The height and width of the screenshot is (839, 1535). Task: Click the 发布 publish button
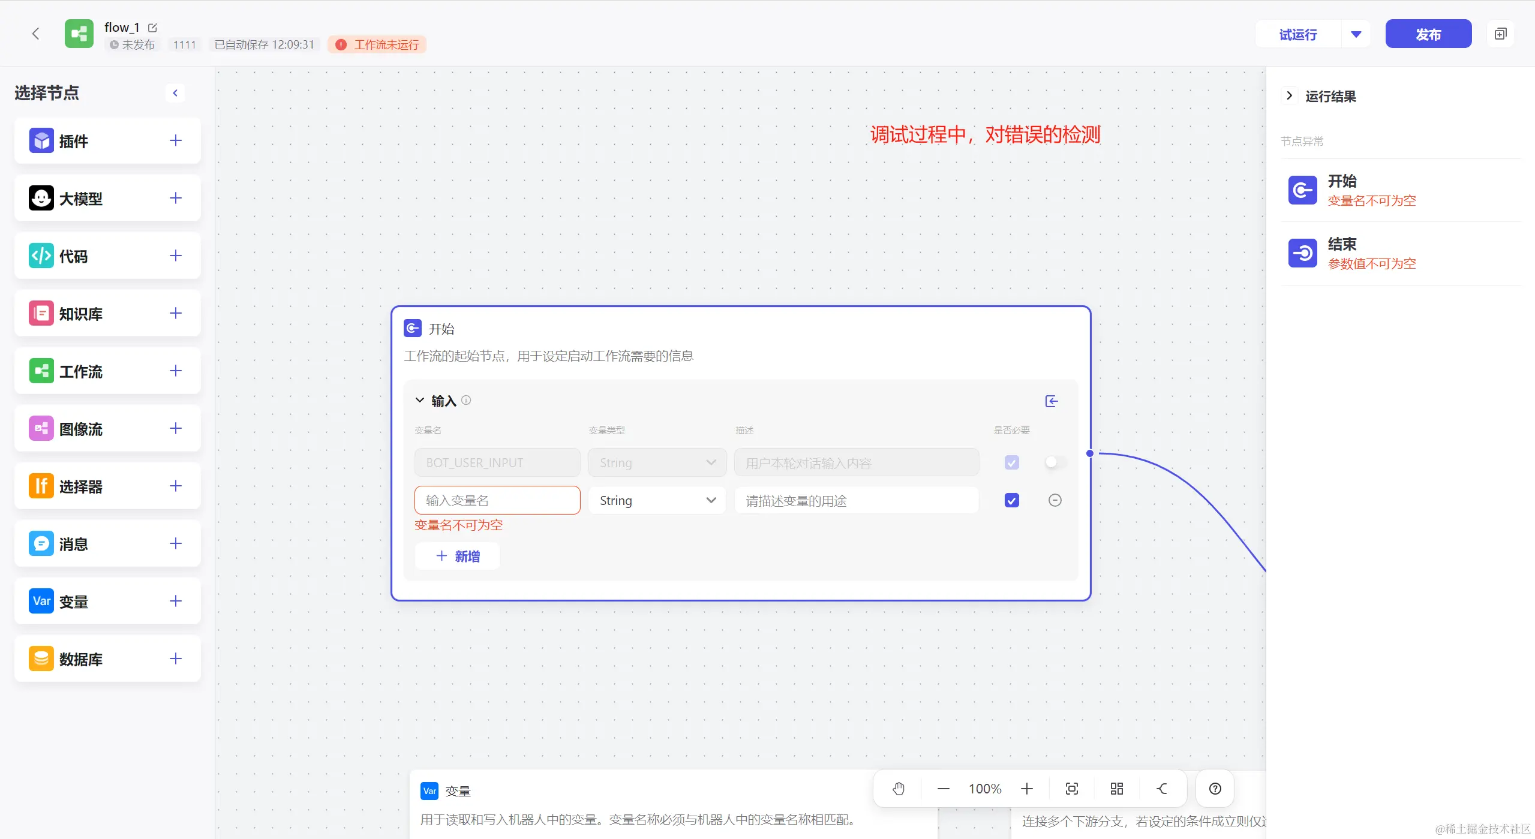click(x=1428, y=34)
